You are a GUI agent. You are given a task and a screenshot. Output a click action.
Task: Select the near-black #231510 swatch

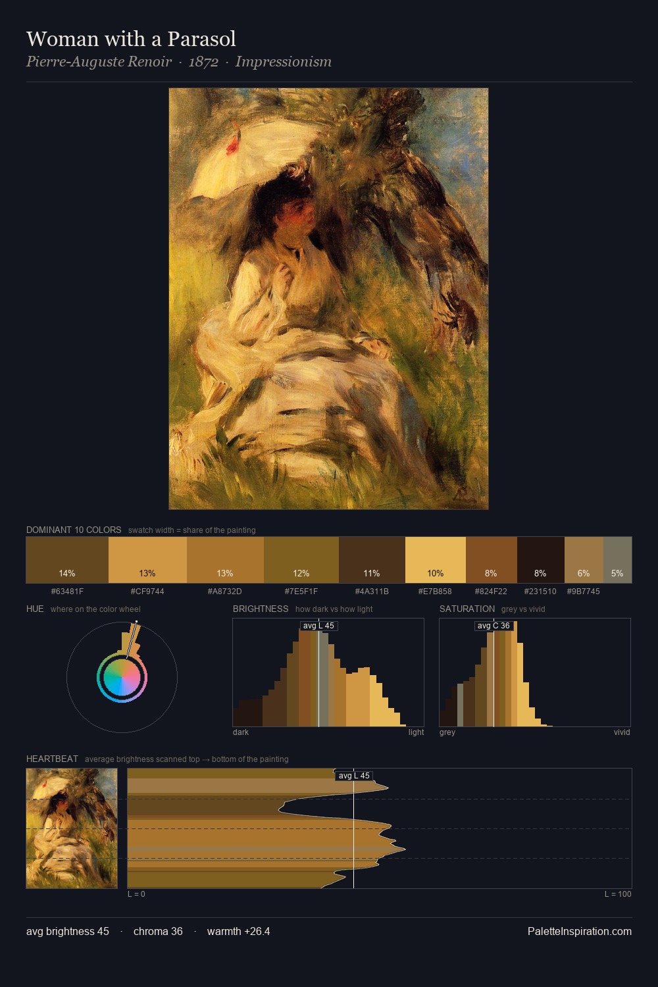(541, 560)
